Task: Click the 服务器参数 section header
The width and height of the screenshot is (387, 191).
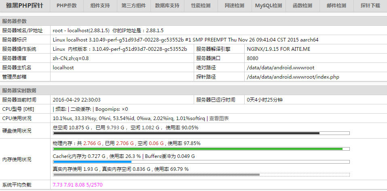Action: tap(15, 21)
